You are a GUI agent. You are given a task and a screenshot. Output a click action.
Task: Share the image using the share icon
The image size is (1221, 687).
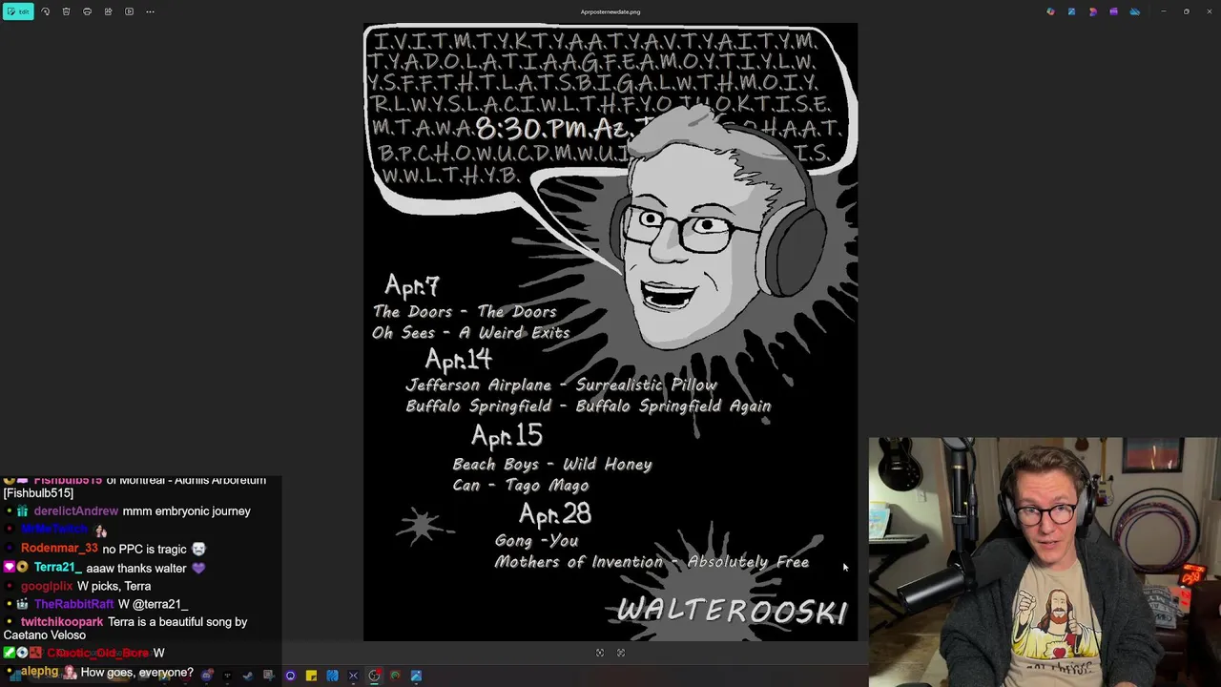click(x=108, y=11)
